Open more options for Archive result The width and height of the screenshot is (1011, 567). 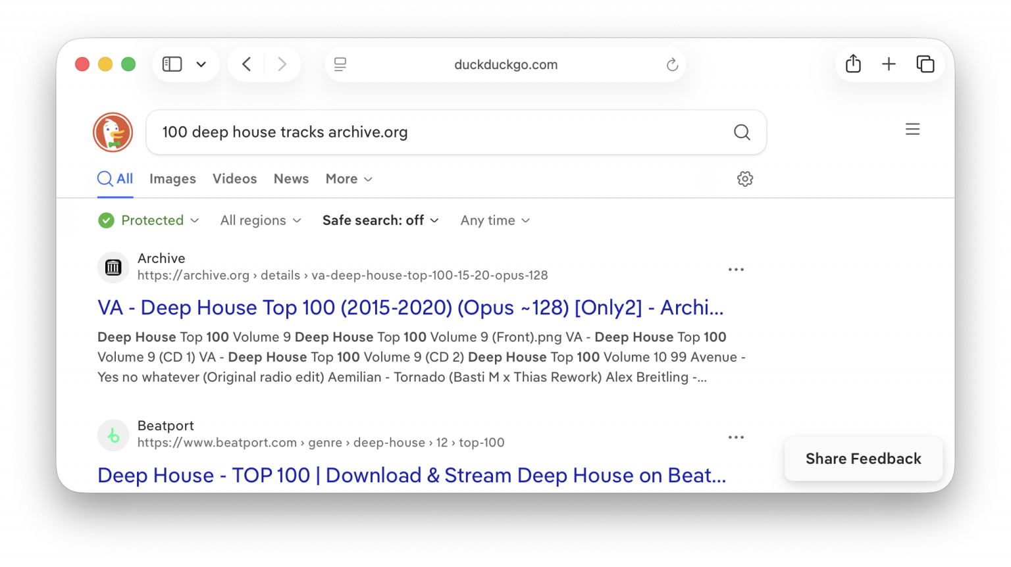click(x=736, y=270)
